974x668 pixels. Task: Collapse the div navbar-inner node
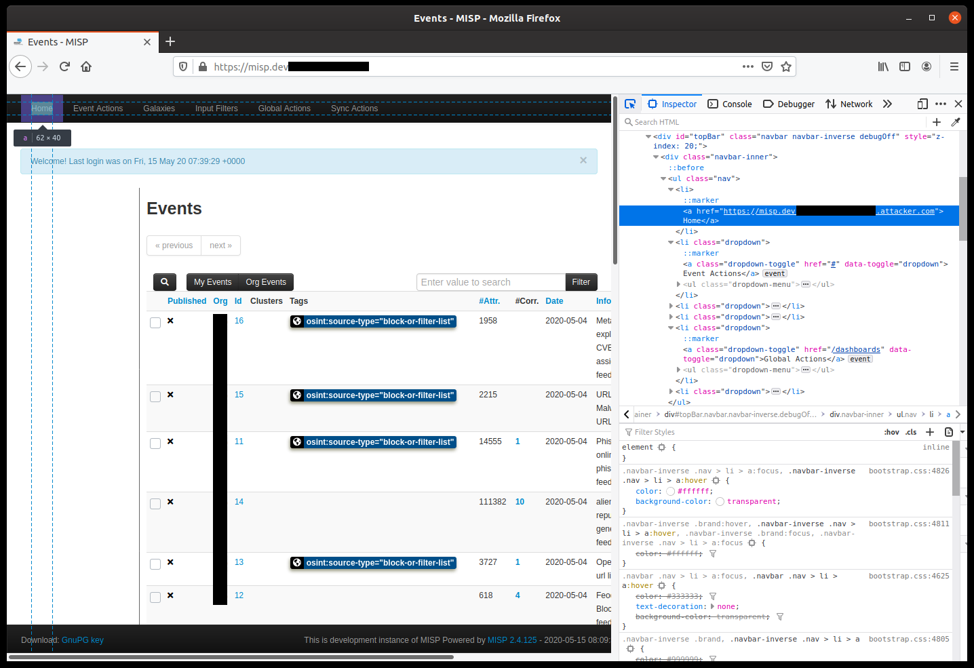click(656, 157)
